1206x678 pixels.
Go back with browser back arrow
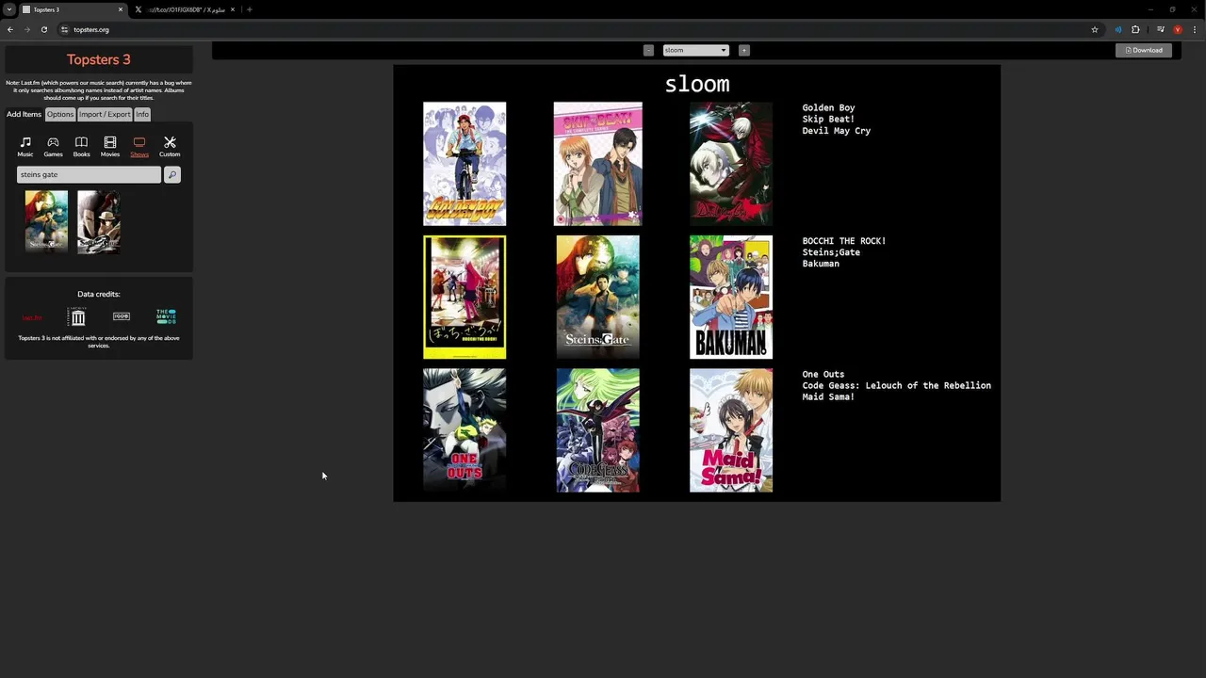[10, 29]
